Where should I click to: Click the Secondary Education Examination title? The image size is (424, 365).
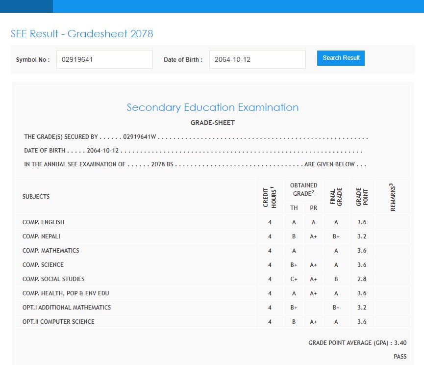(x=212, y=107)
